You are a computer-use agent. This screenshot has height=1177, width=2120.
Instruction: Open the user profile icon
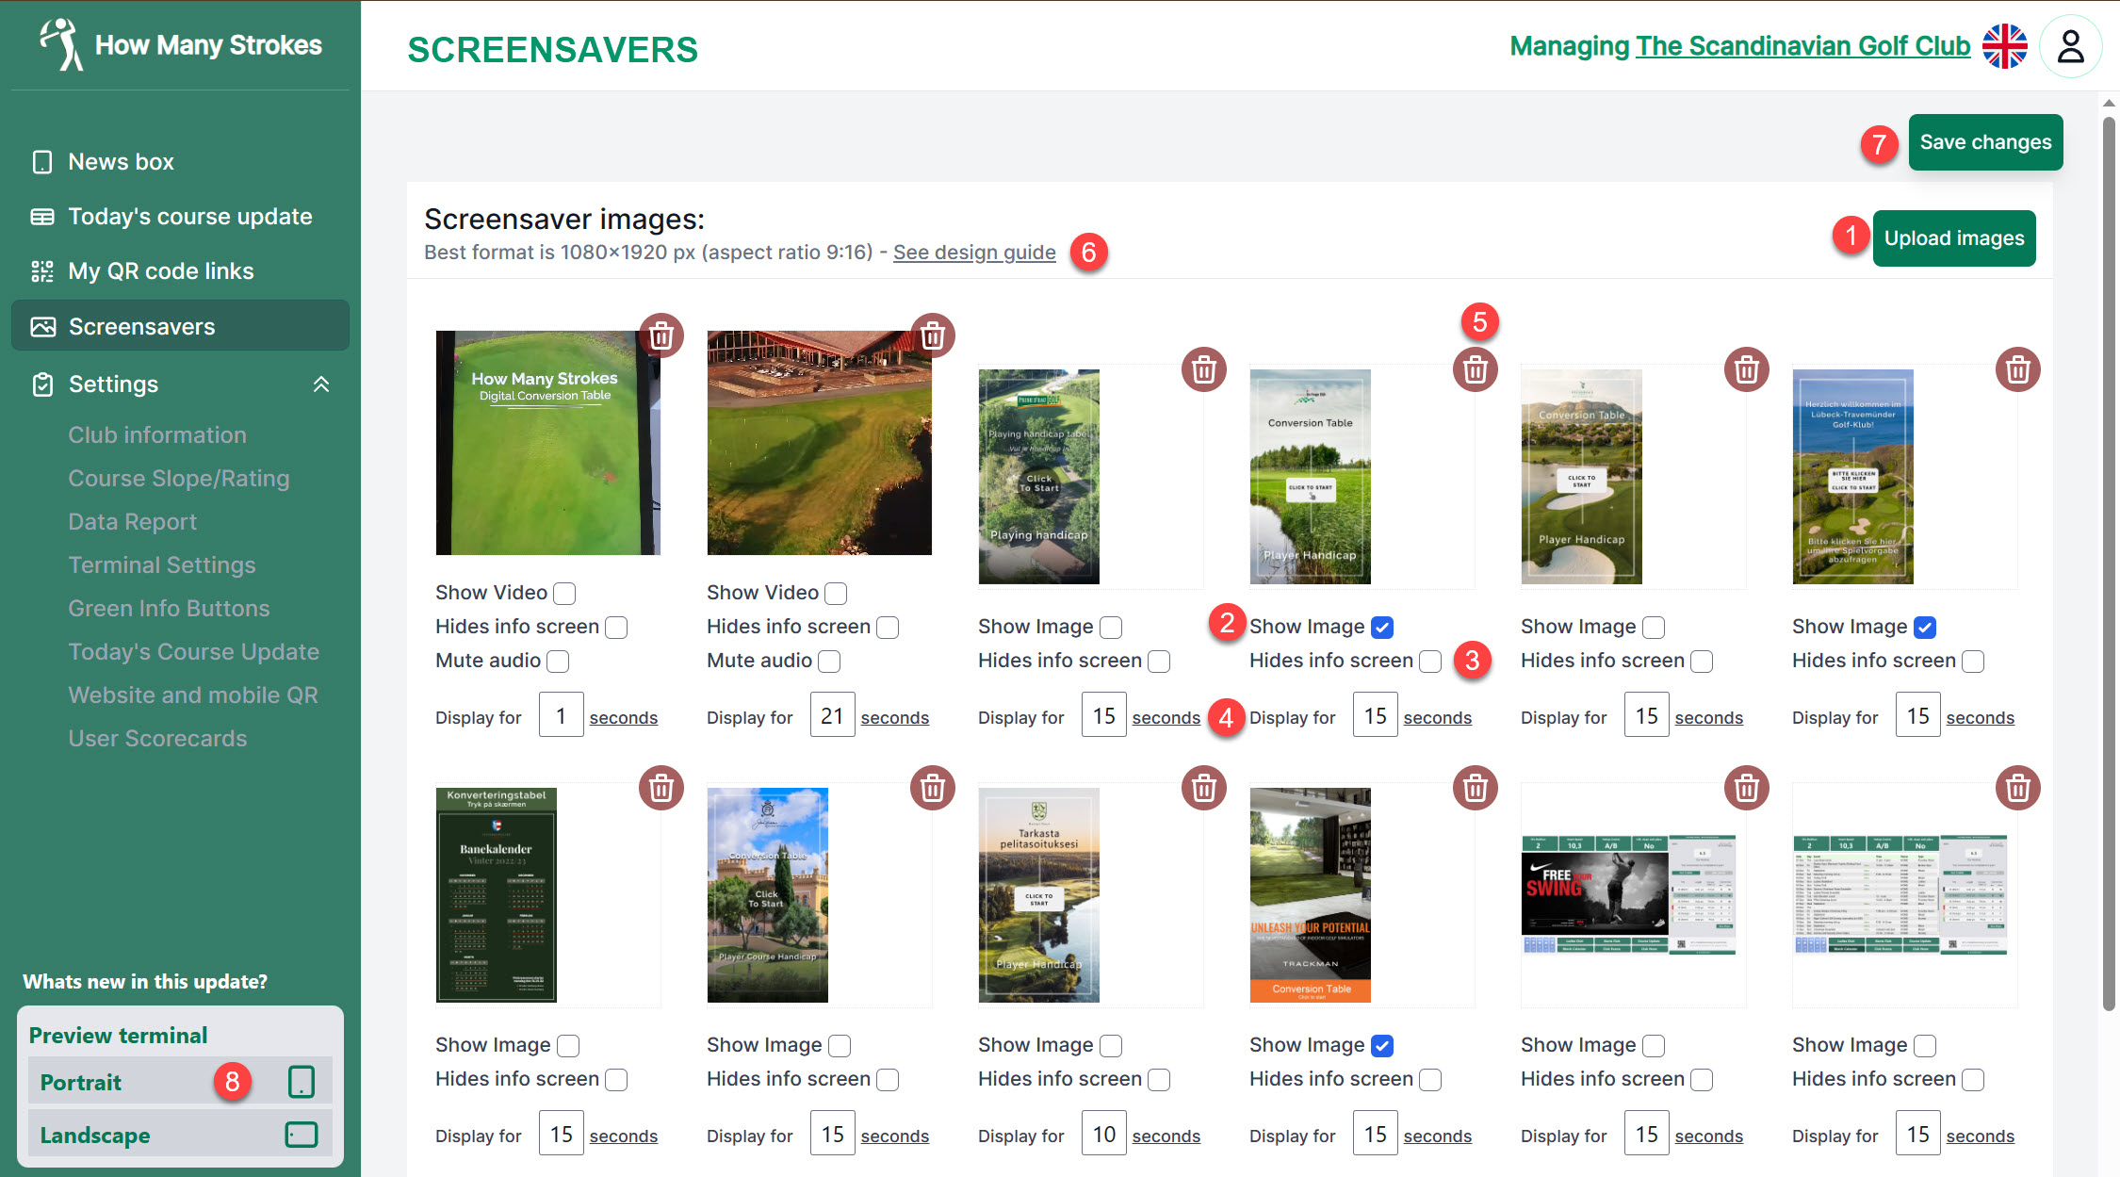pyautogui.click(x=2071, y=46)
